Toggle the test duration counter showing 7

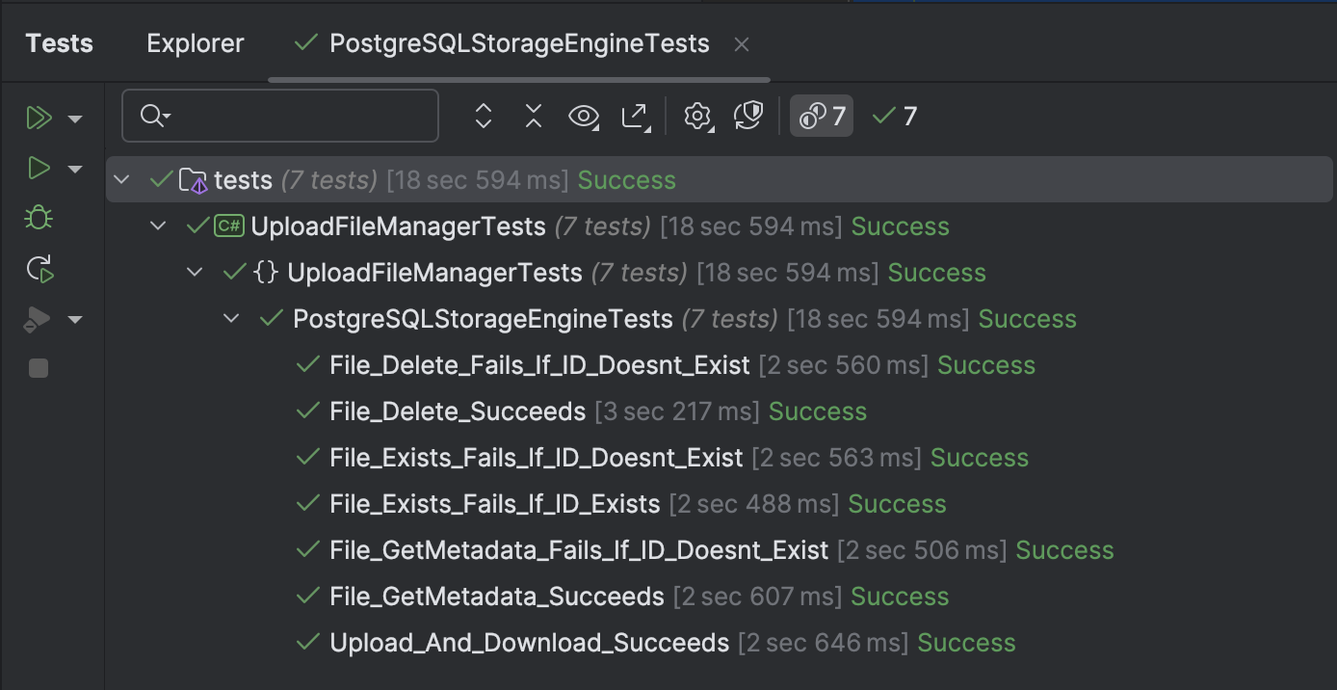click(821, 116)
